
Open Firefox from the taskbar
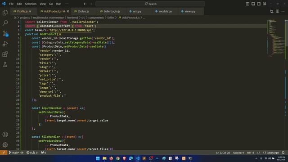[111, 158]
